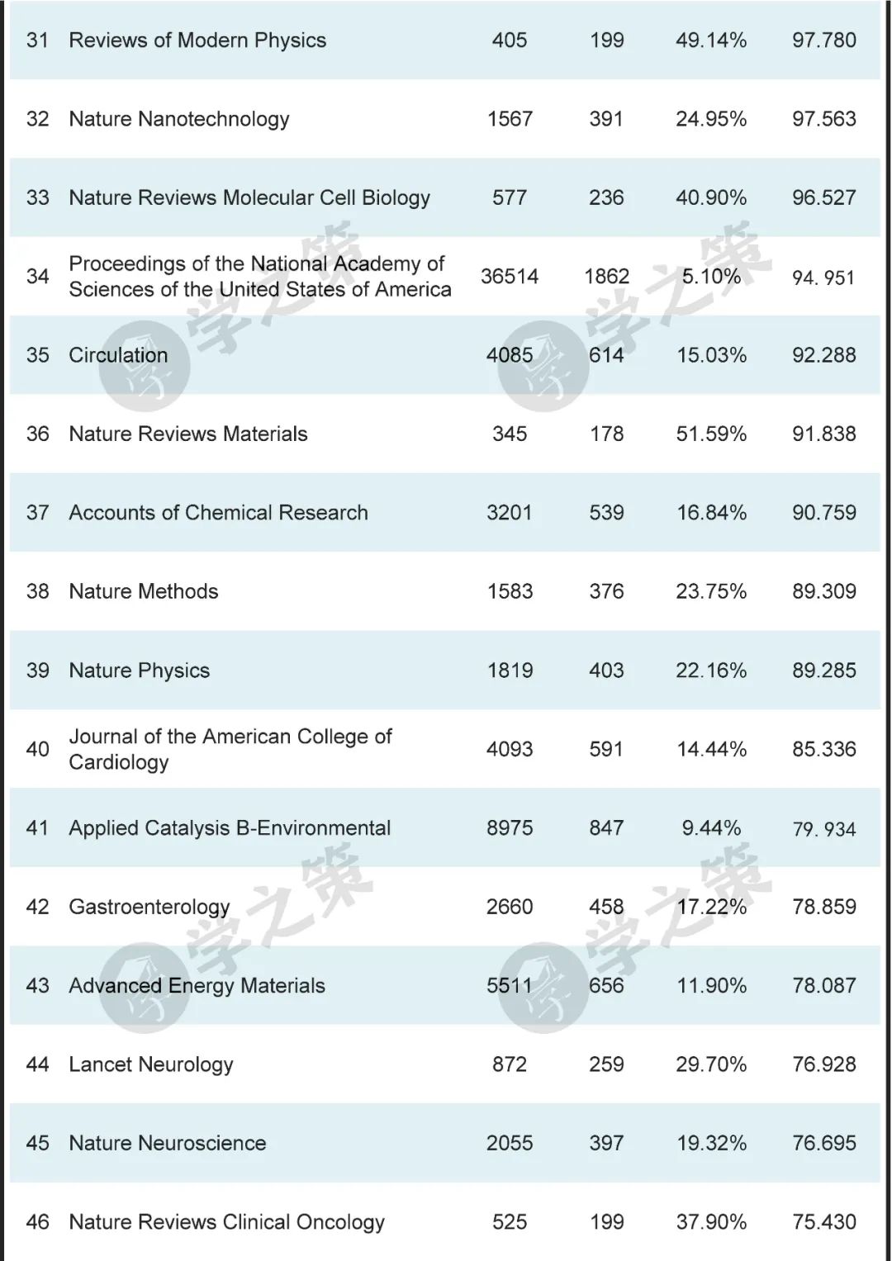
Task: Click the circular watermark logo beside Circulation
Action: tap(144, 367)
